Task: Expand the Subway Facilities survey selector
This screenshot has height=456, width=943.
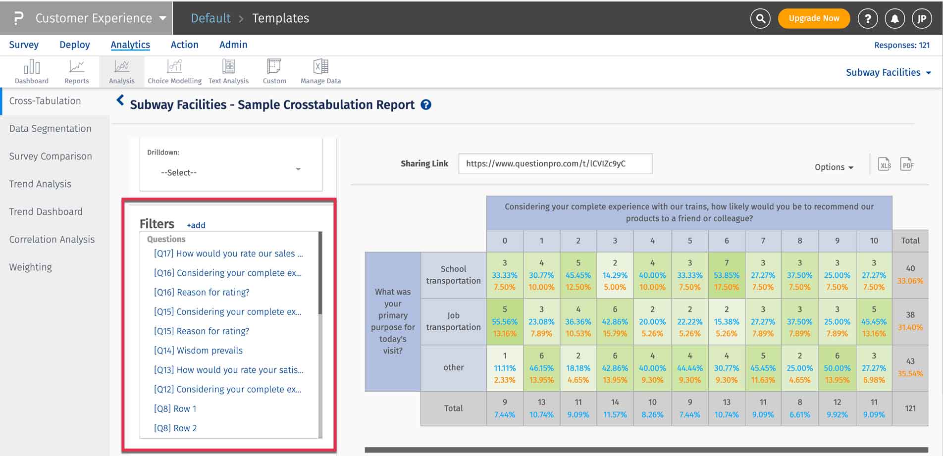Action: tap(889, 72)
